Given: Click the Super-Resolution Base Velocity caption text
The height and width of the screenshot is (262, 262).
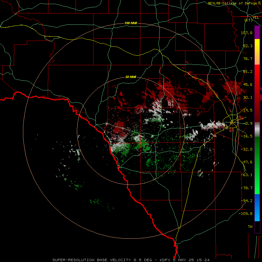Looking at the screenshot, I should click(131, 260).
